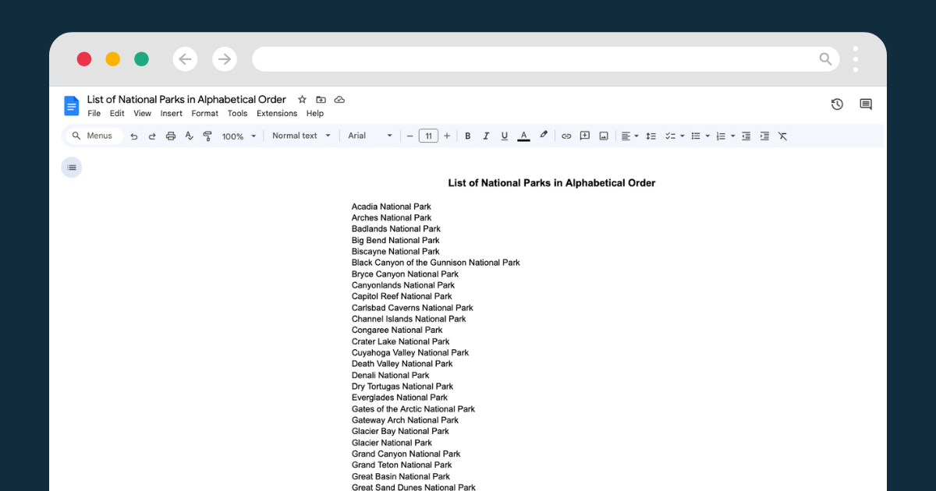
Task: Insert an image
Action: click(x=604, y=136)
